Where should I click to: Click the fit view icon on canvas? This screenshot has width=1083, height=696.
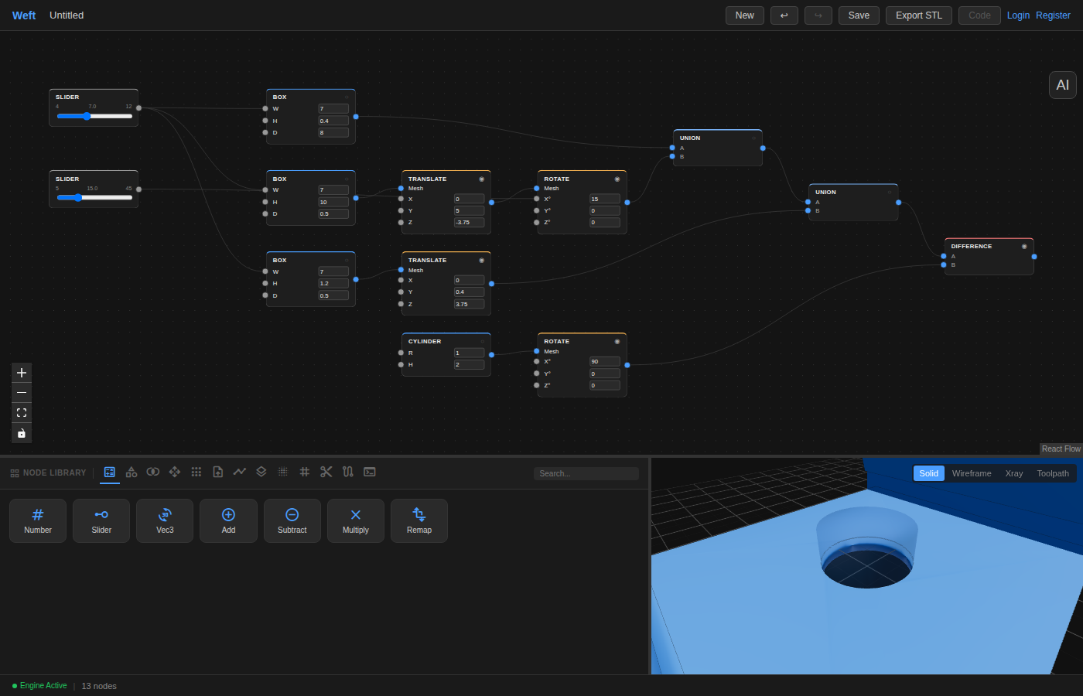pos(22,413)
